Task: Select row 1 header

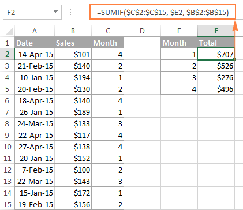Action: [x=7, y=43]
